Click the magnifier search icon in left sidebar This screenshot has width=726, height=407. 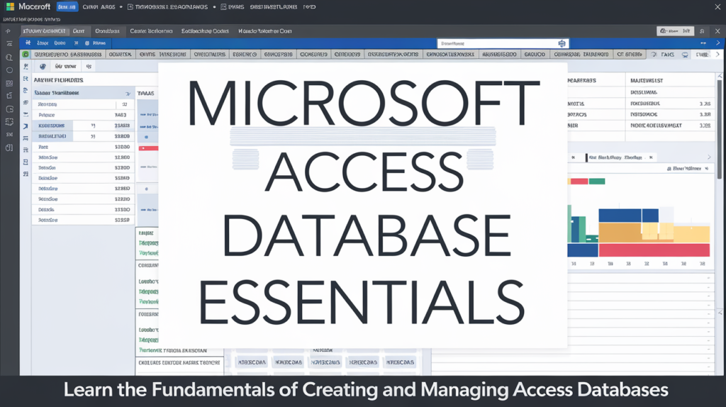click(9, 57)
